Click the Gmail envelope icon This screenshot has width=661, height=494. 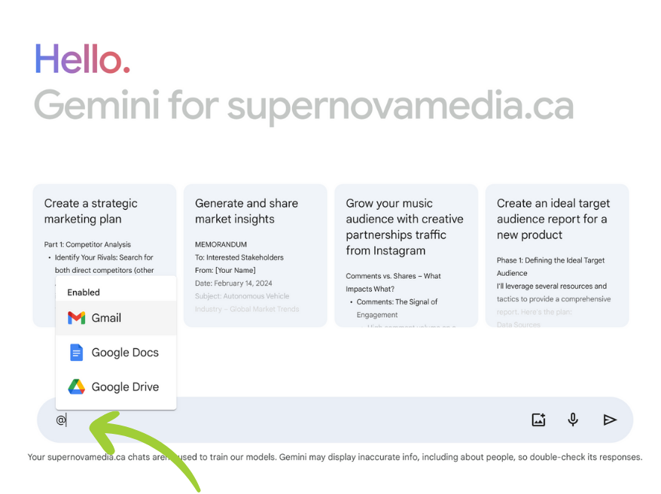[x=76, y=318]
